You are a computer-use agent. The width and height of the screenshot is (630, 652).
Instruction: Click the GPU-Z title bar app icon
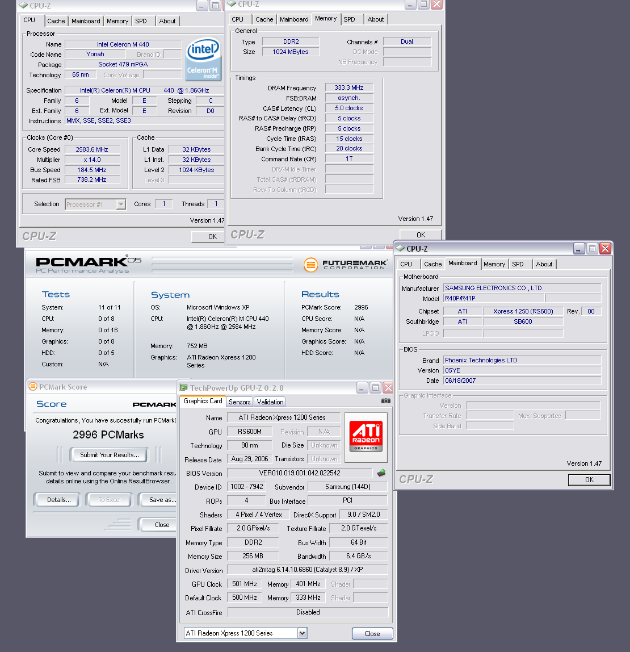[183, 387]
